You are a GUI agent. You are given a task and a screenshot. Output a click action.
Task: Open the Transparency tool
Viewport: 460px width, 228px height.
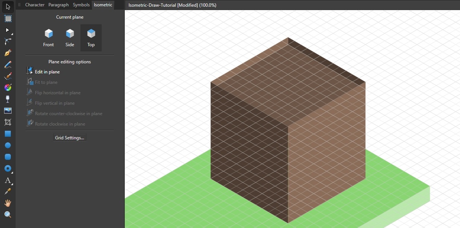[x=7, y=99]
